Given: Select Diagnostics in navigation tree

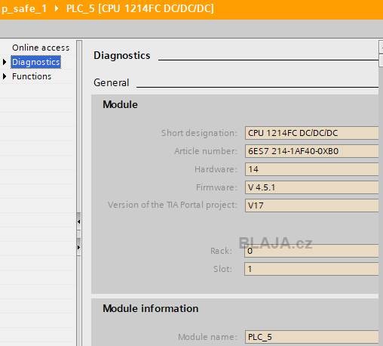Looking at the screenshot, I should coord(35,62).
